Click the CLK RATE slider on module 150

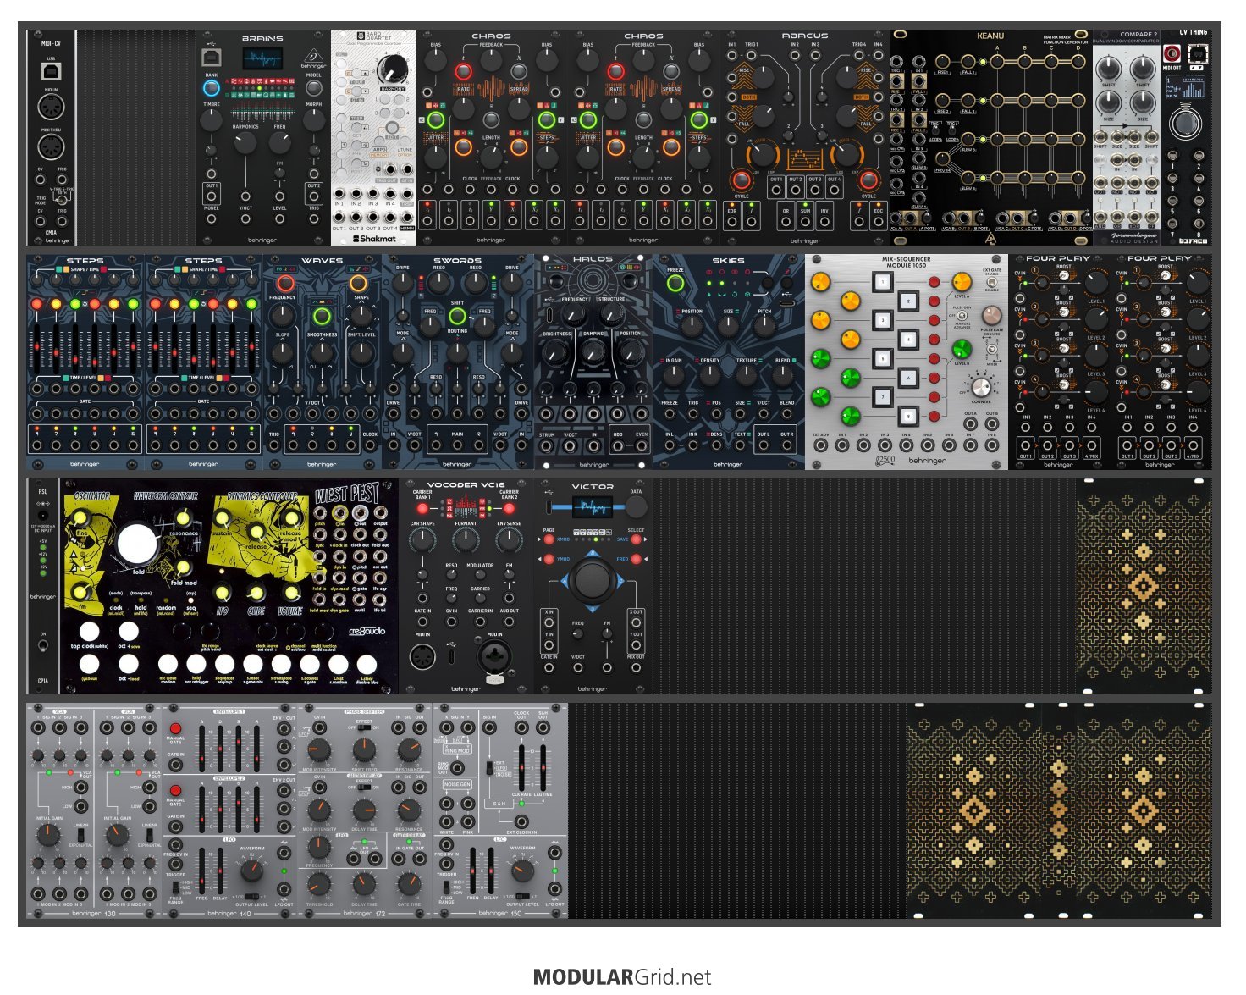[x=522, y=767]
